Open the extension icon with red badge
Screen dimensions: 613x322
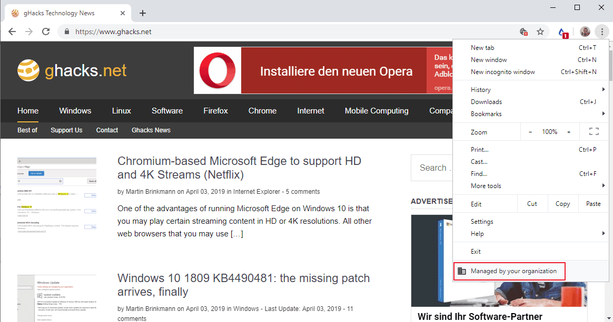[562, 33]
